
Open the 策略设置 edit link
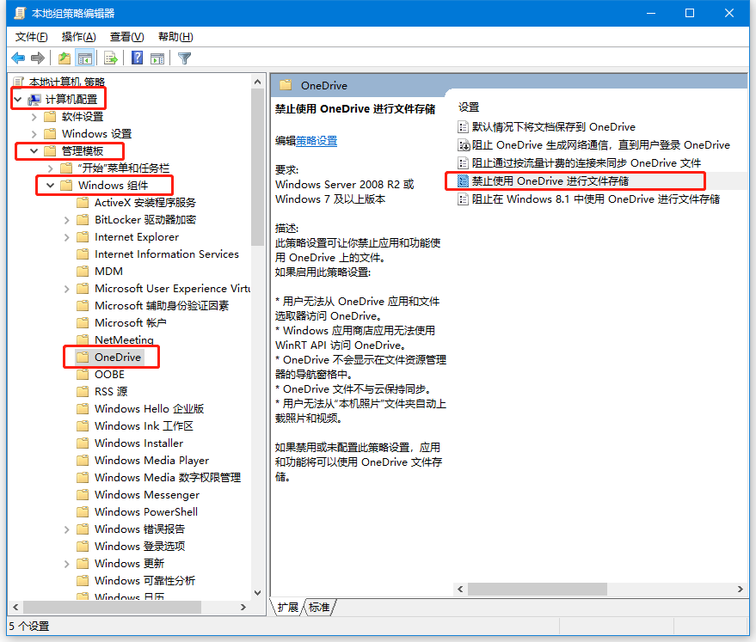pyautogui.click(x=317, y=141)
